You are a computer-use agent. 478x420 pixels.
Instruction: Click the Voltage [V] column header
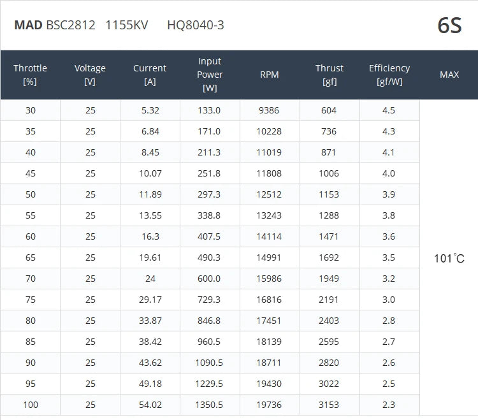pos(90,75)
